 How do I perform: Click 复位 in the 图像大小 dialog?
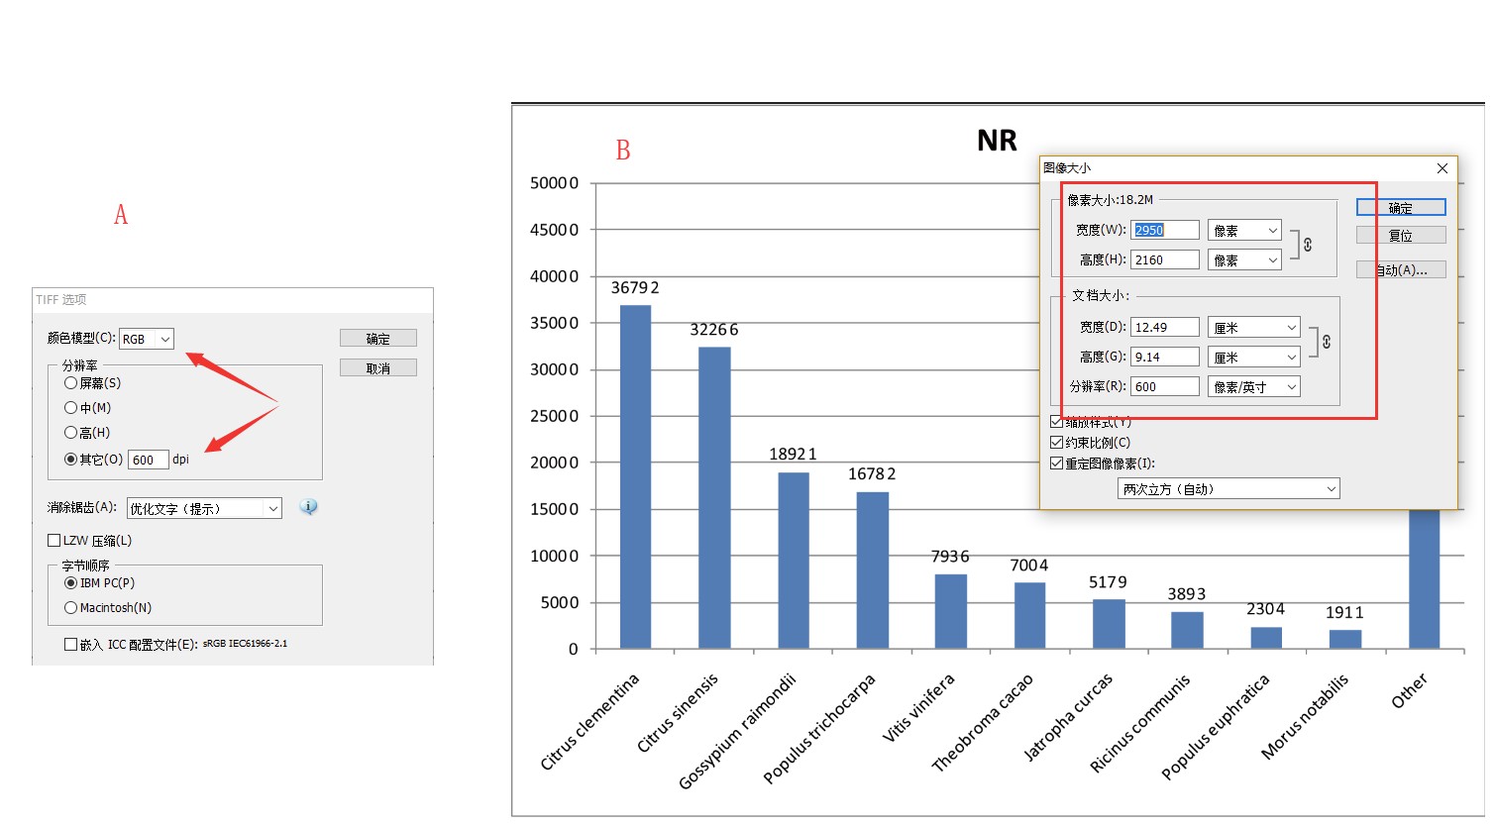coord(1401,236)
